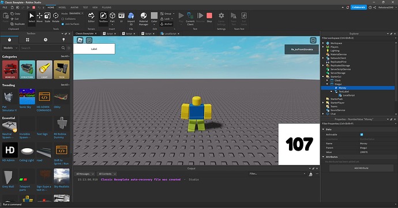The image size is (398, 208).
Task: Click See All next to Categories
Action: [x=65, y=56]
